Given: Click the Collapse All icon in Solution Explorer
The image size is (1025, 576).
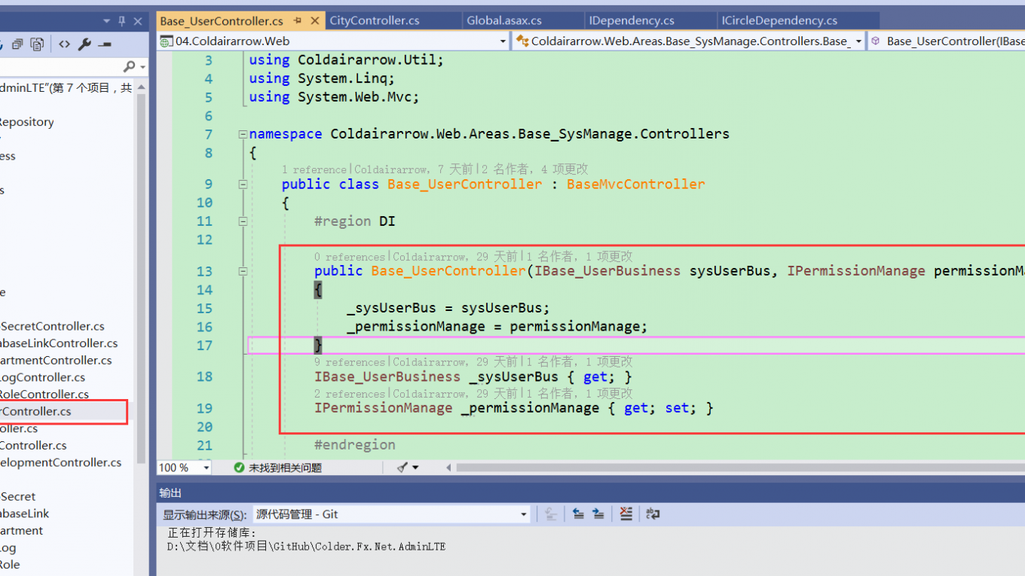Looking at the screenshot, I should [x=17, y=44].
